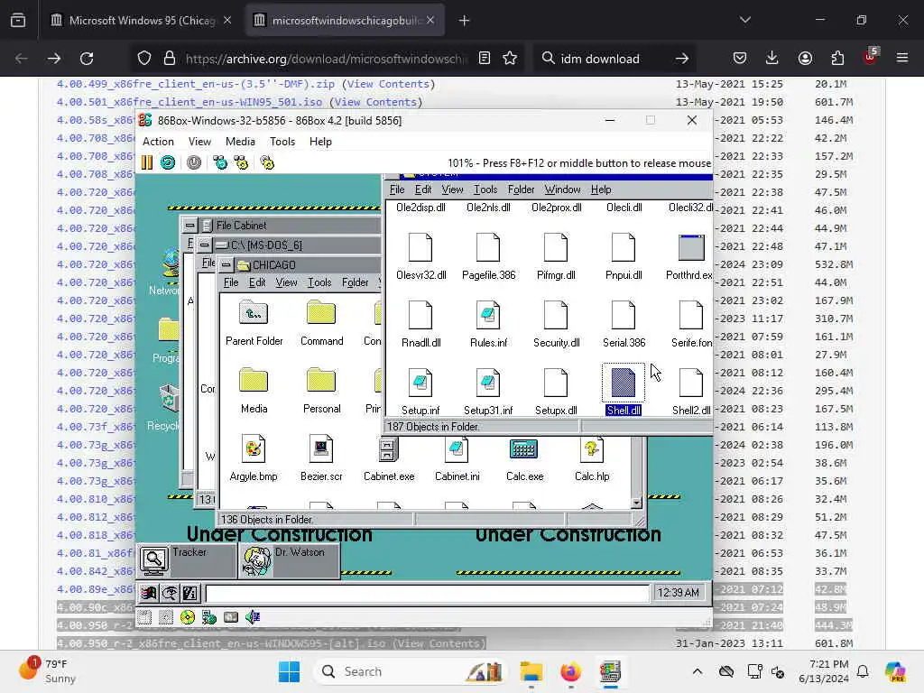
Task: Open File Explorer from Windows taskbar
Action: 531,671
